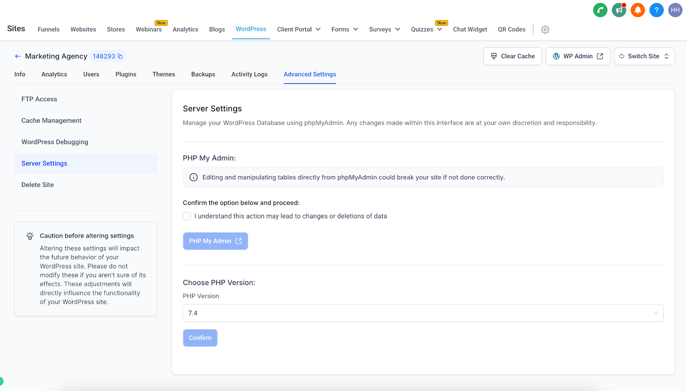Click the settings gear icon in Sites nav
Viewport: 687px width, 391px height.
click(x=545, y=30)
